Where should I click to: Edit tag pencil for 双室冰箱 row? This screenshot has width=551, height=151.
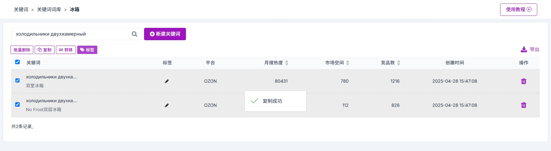point(167,81)
